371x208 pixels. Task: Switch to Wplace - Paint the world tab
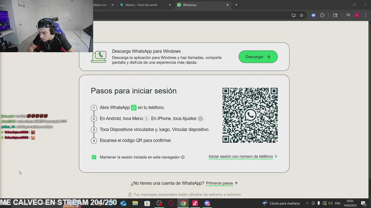pyautogui.click(x=146, y=5)
